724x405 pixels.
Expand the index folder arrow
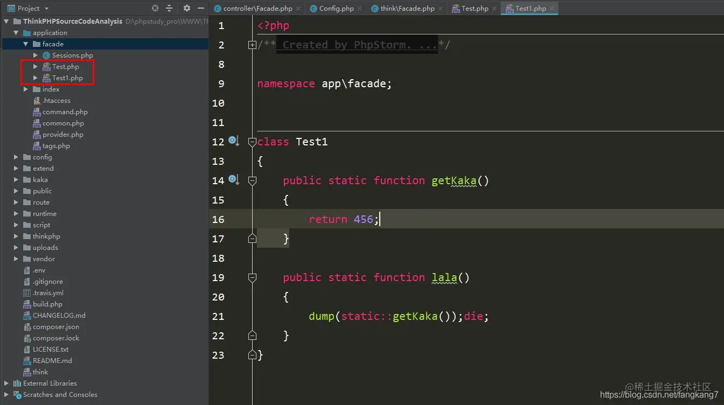[26, 89]
